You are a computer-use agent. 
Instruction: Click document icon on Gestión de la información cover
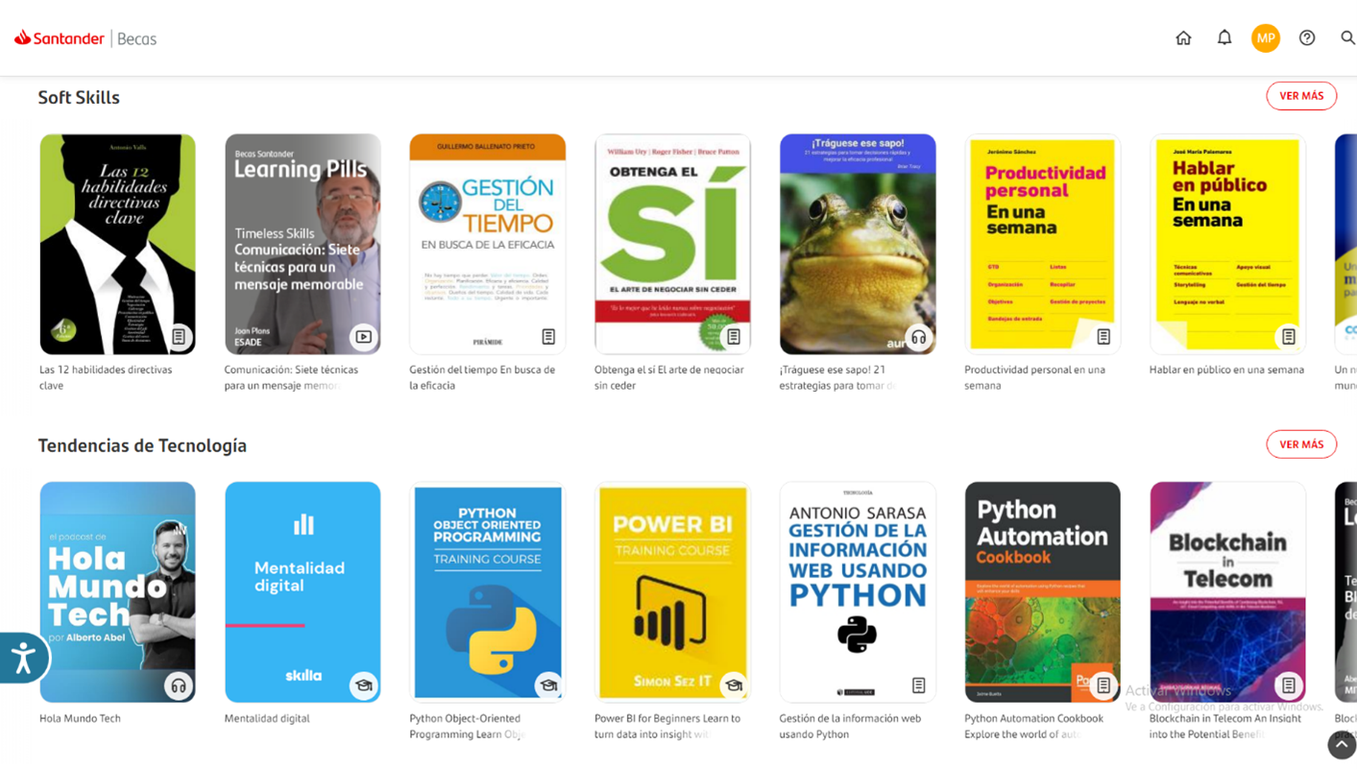coord(919,685)
